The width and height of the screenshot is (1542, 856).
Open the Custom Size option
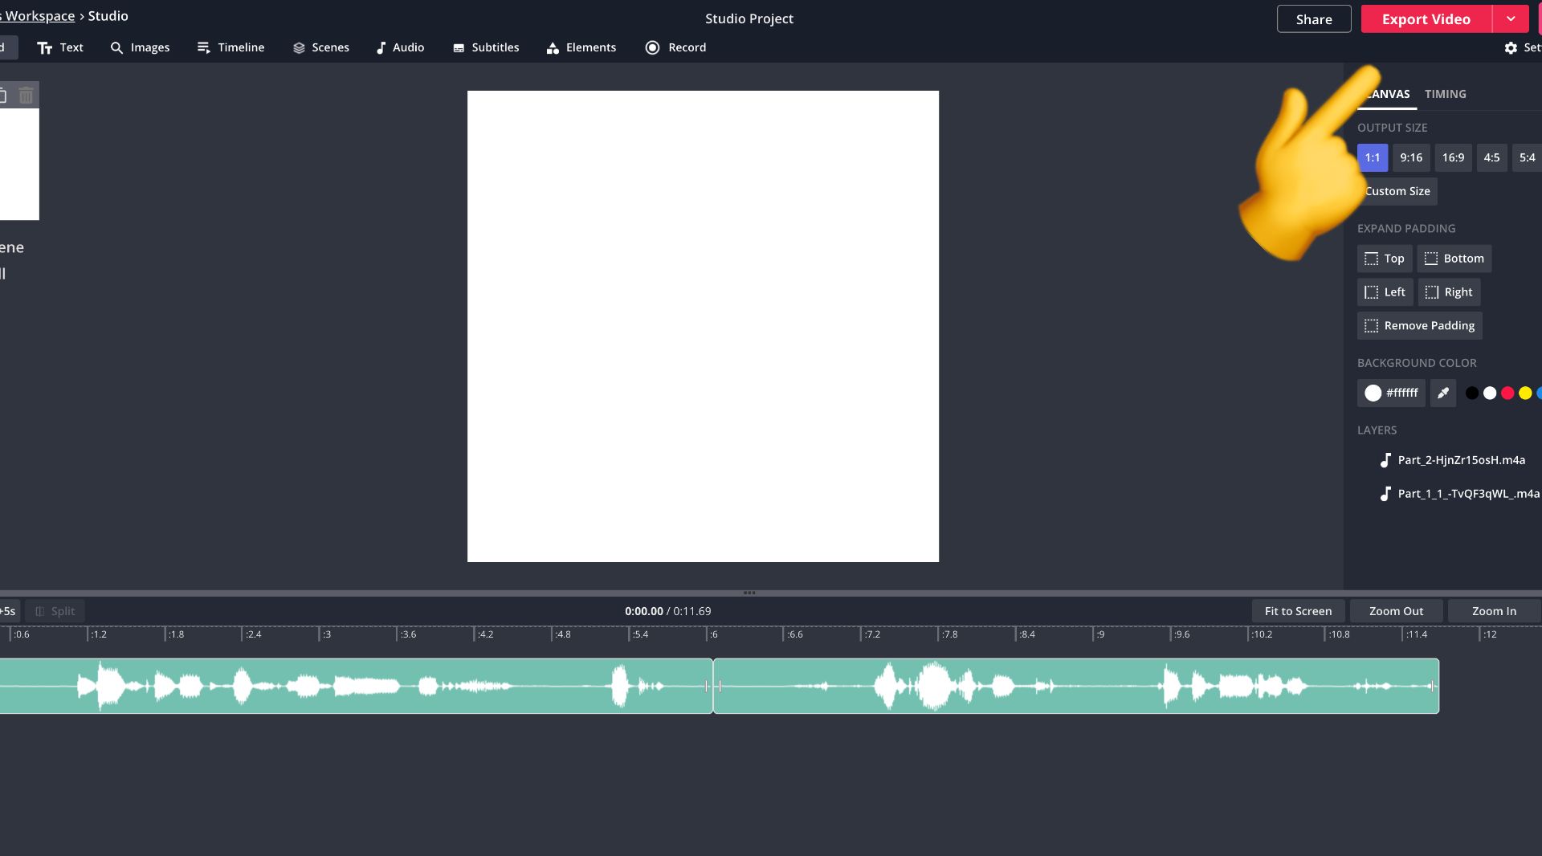pos(1397,191)
